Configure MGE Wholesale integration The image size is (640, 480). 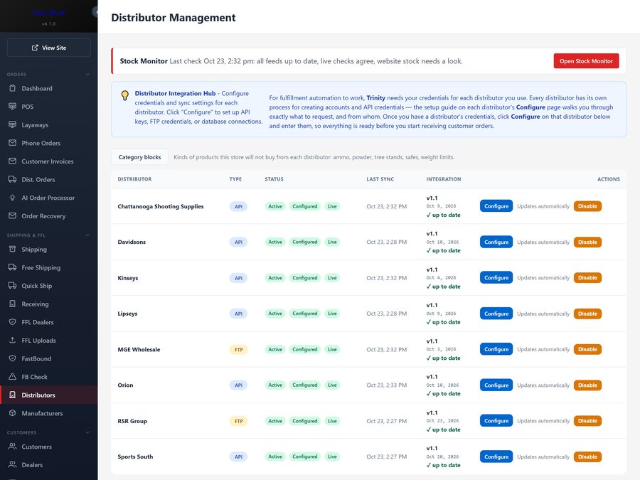click(x=496, y=349)
